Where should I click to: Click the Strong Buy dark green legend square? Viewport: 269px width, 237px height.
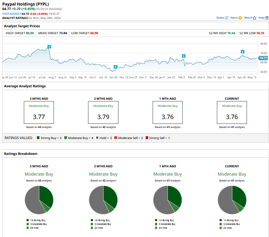(38, 138)
